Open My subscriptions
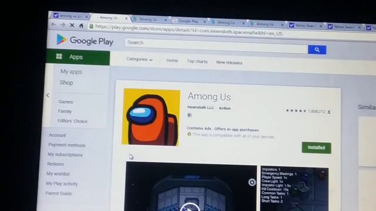Screen dimensions: 376x211 (65, 155)
